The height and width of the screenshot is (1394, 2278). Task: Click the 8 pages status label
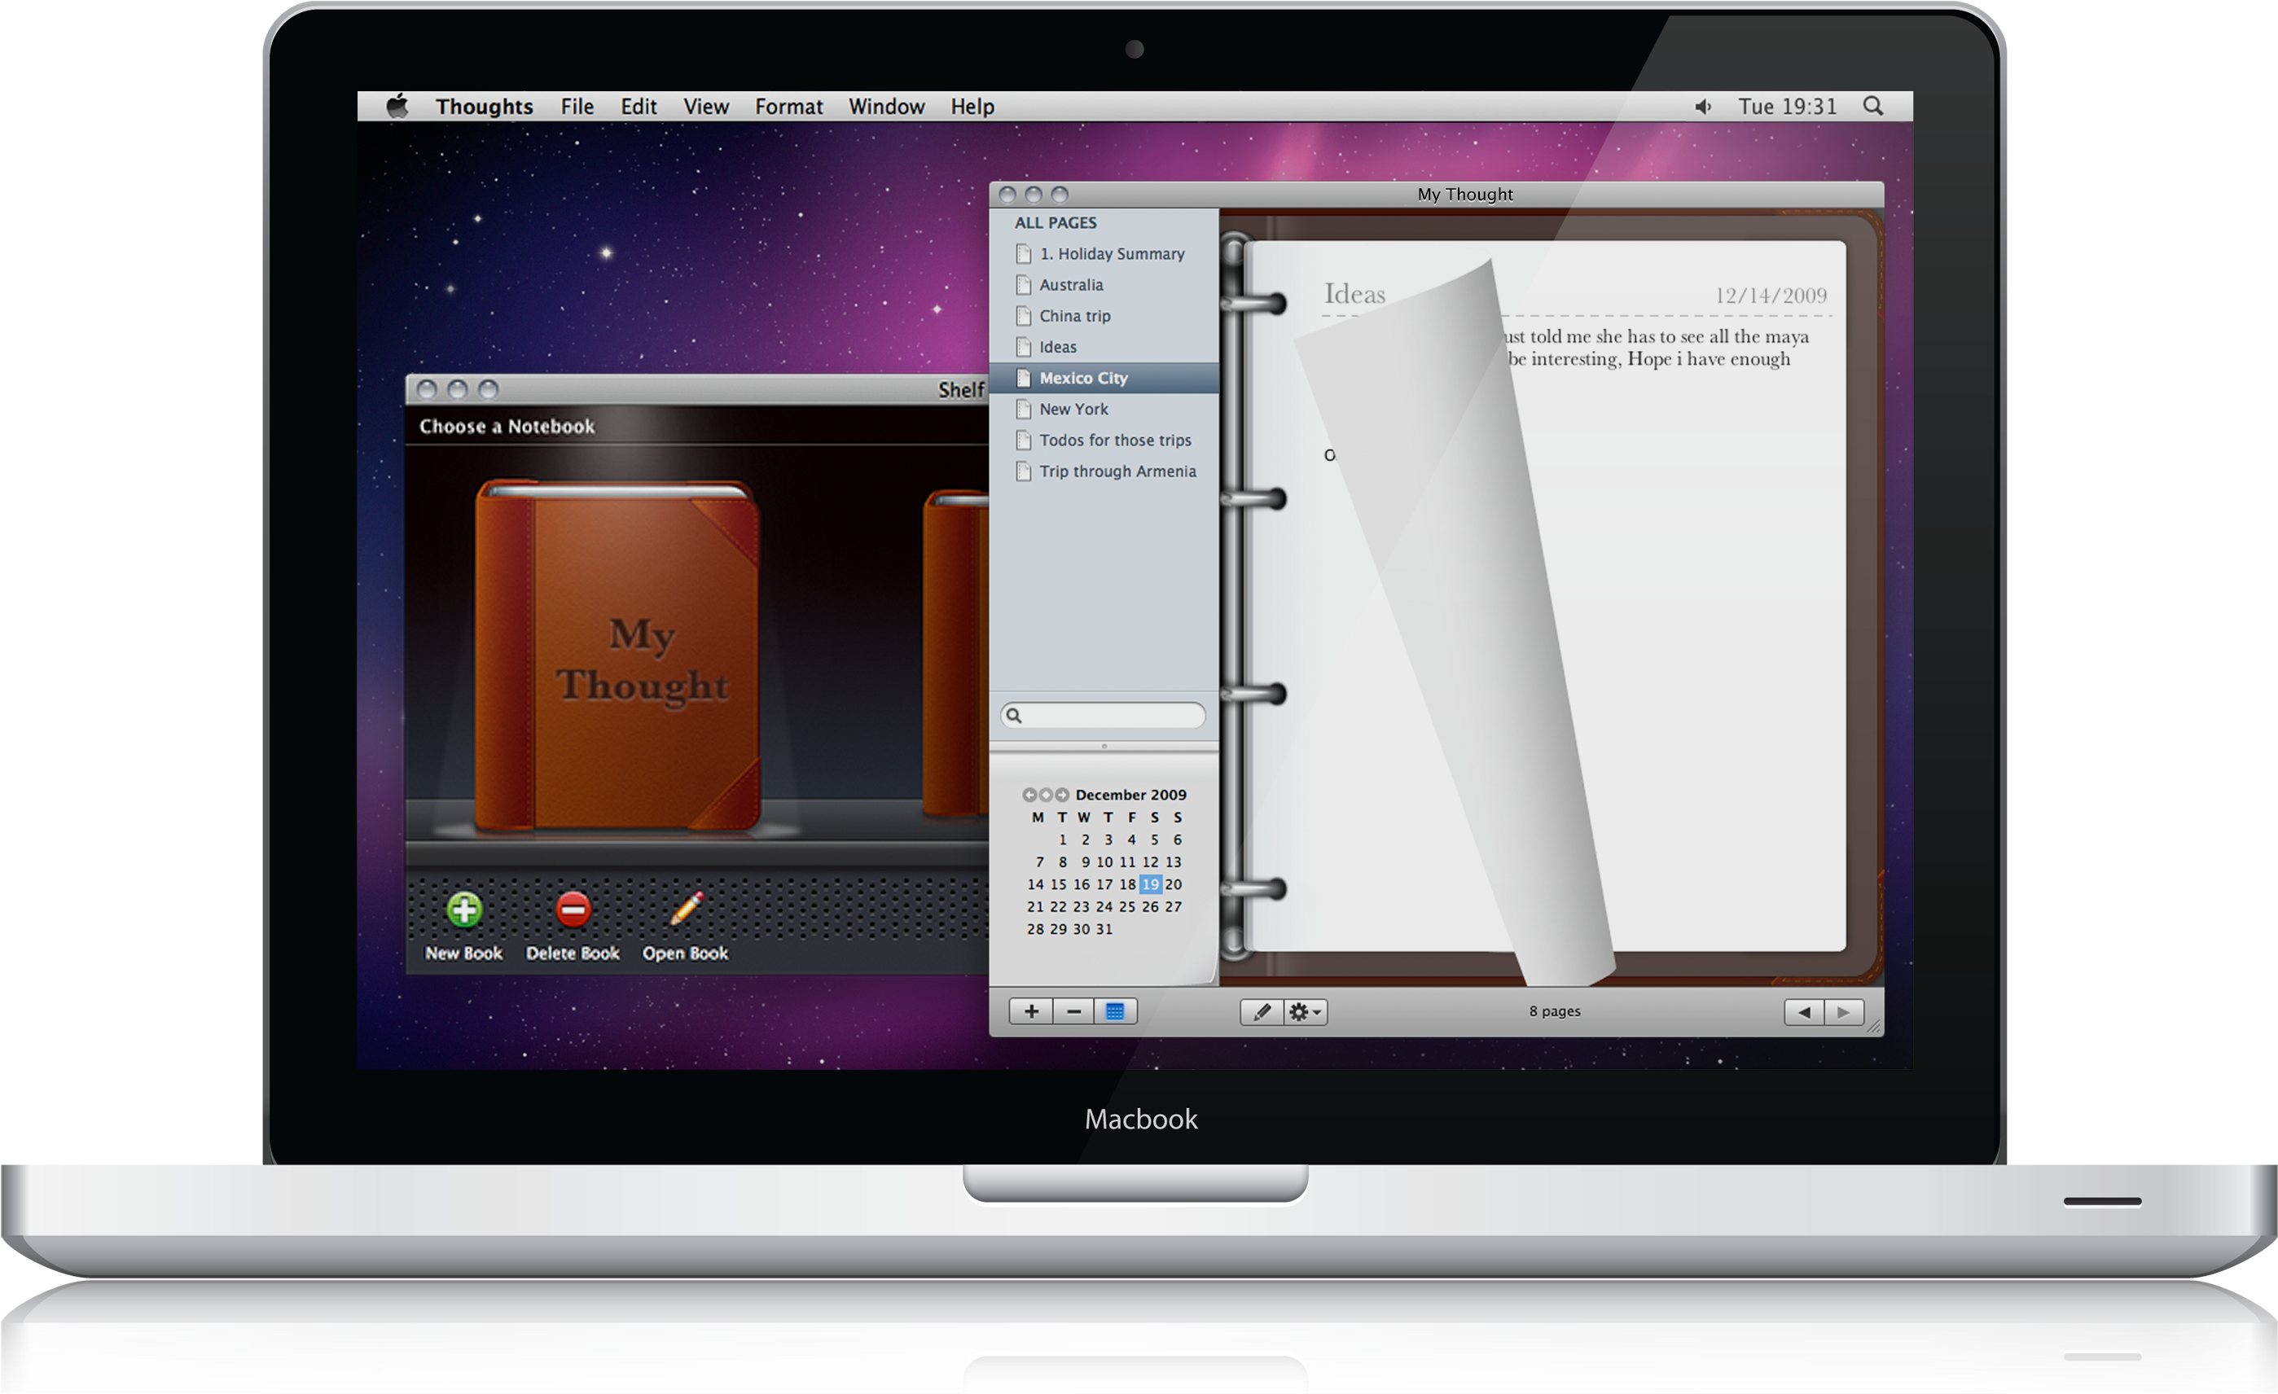tap(1555, 1011)
